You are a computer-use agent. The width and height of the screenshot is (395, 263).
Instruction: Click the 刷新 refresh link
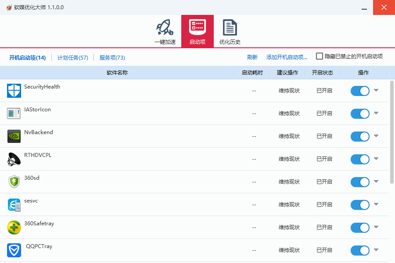click(252, 57)
